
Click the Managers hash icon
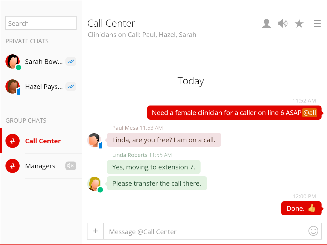click(13, 166)
